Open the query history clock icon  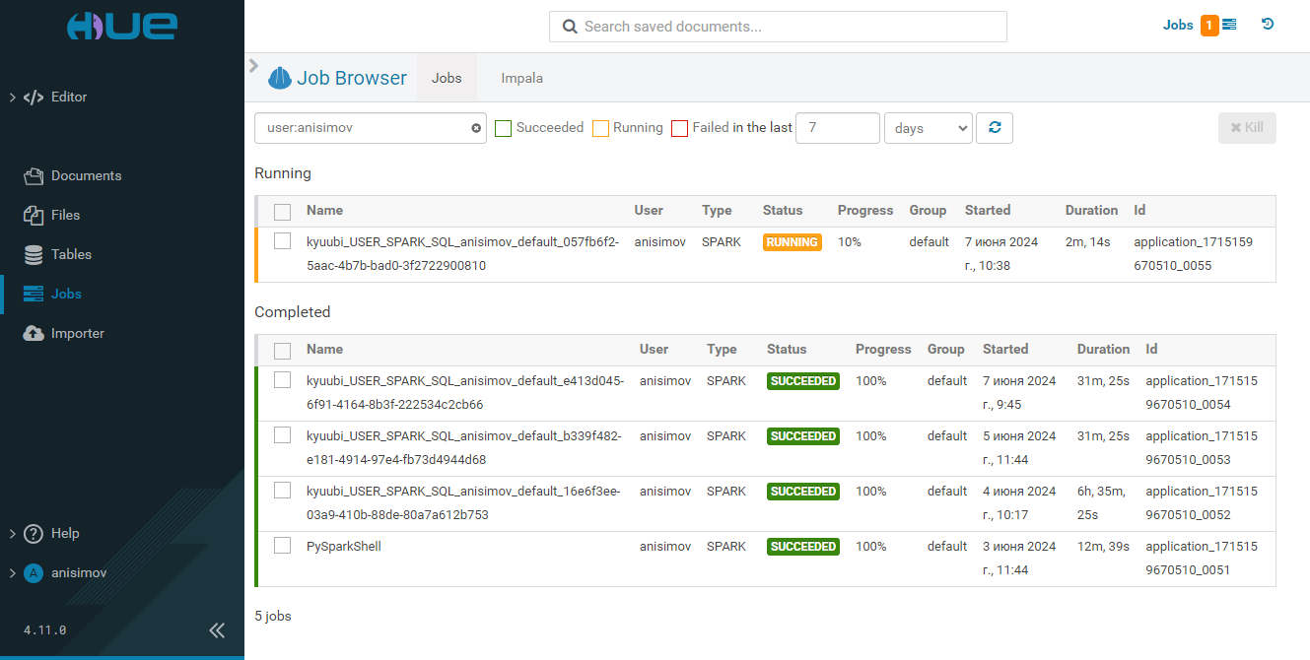(1268, 25)
